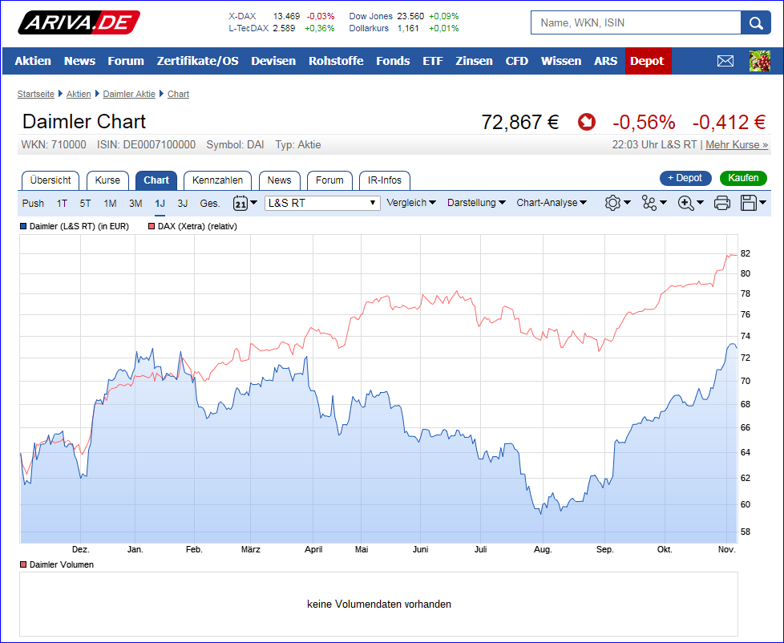Click the Chart breadcrumb link
784x643 pixels.
tap(178, 94)
